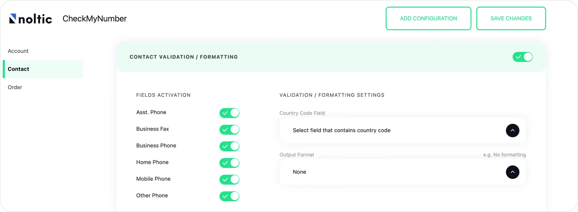Open the Account section
Viewport: 578px width, 212px height.
click(18, 51)
